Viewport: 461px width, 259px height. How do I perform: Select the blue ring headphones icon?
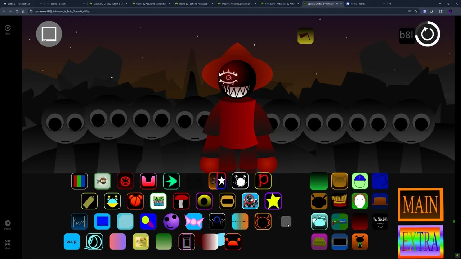[217, 221]
